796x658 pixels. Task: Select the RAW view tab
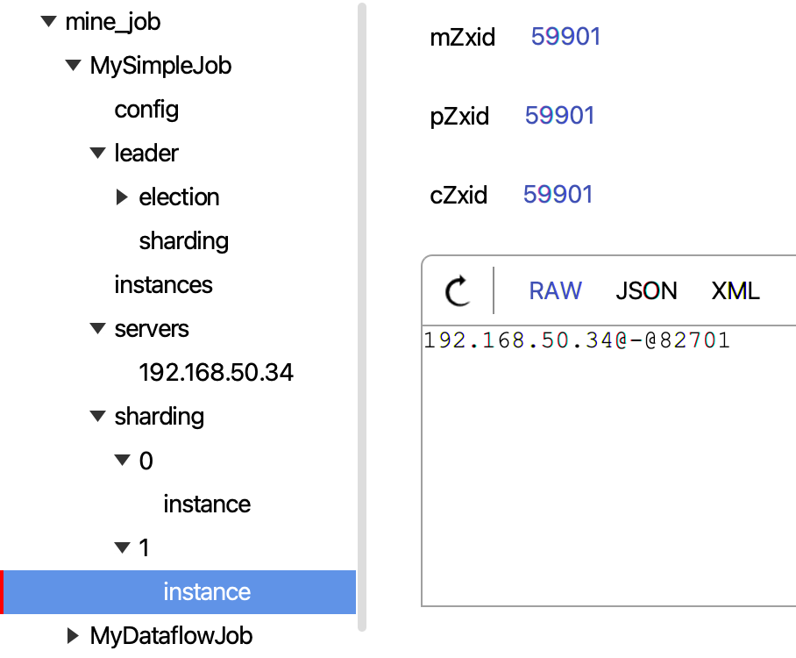(x=555, y=290)
